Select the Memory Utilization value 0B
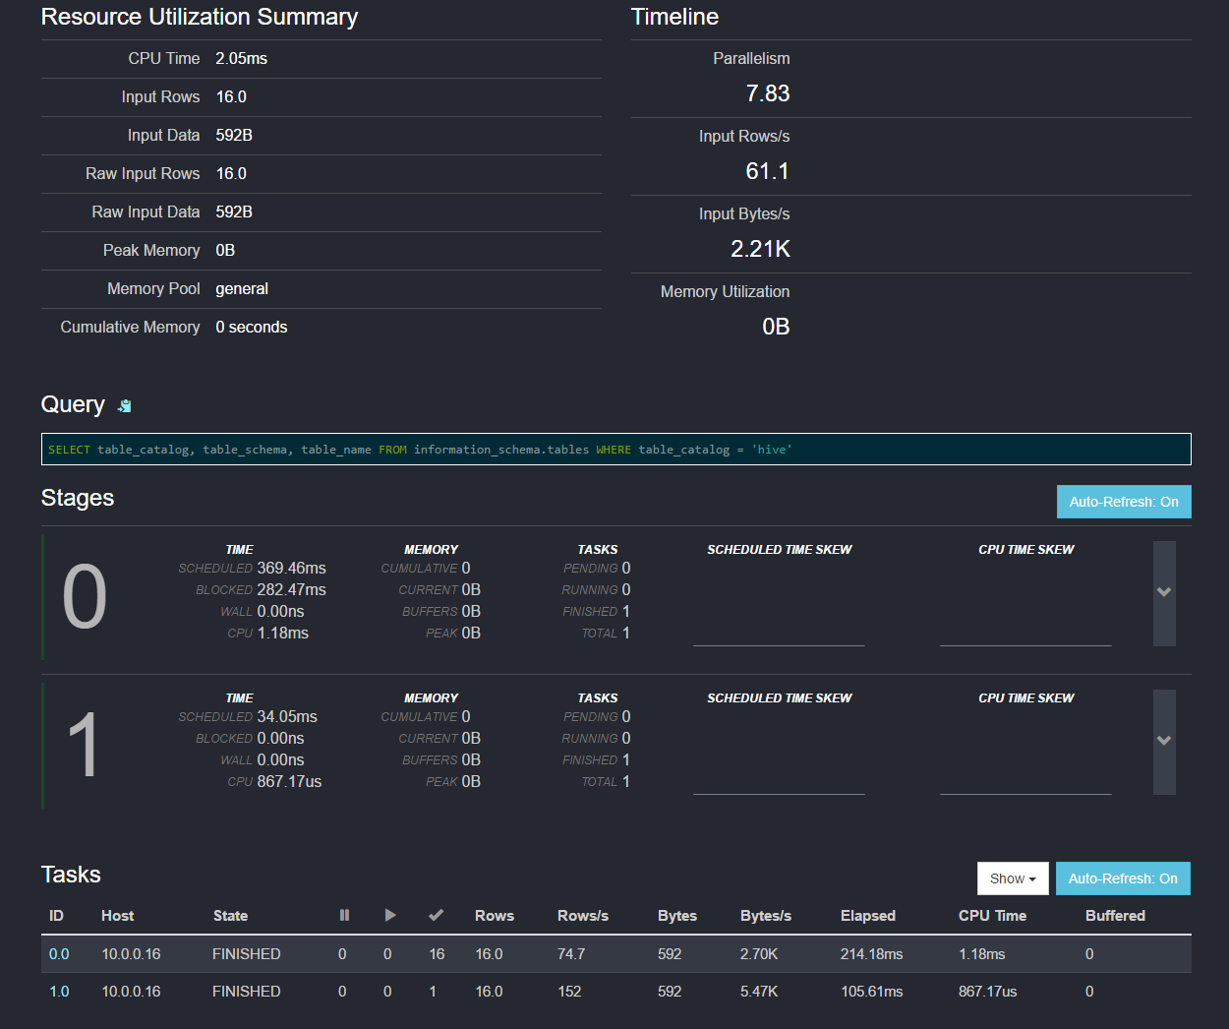 click(776, 327)
